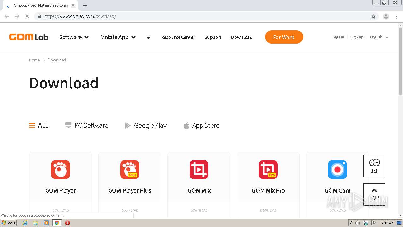Jump back with the TOP arrow button
This screenshot has width=403, height=227.
point(374,195)
